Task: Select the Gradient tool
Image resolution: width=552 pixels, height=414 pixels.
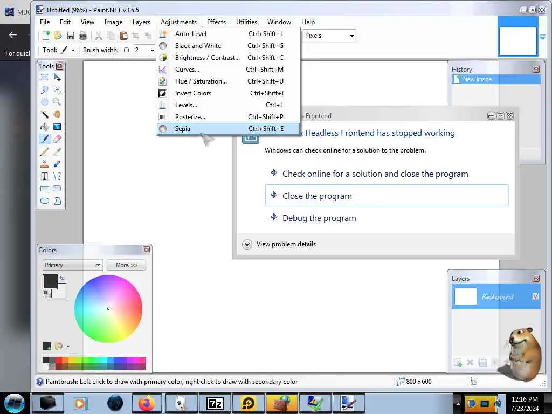Action: coord(57,127)
